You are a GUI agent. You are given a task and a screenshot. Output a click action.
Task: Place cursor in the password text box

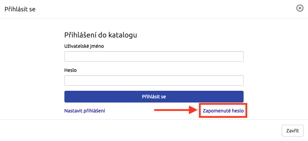(x=154, y=80)
